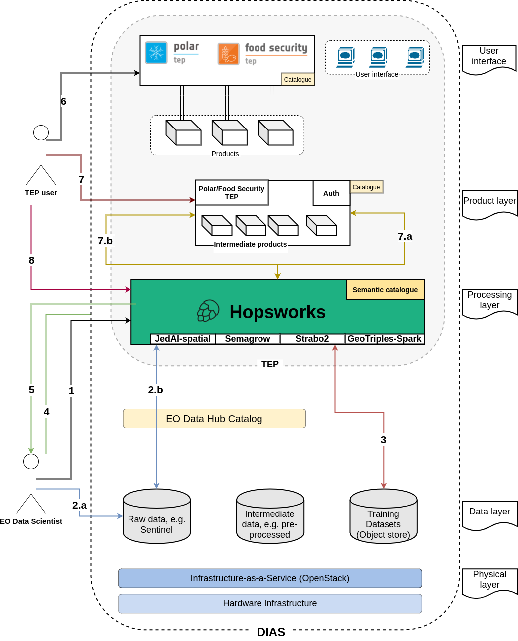Viewport: 518px width, 641px height.
Task: Open the EO Data Hub Catalog
Action: (214, 419)
